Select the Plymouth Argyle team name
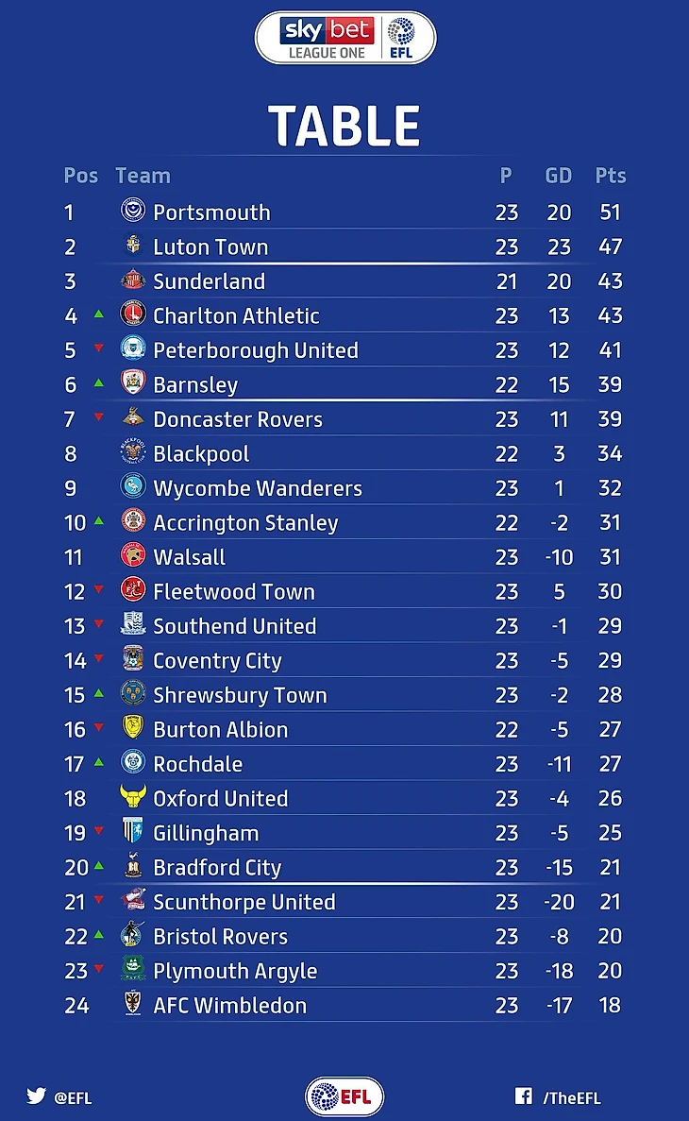689x1121 pixels. (235, 972)
